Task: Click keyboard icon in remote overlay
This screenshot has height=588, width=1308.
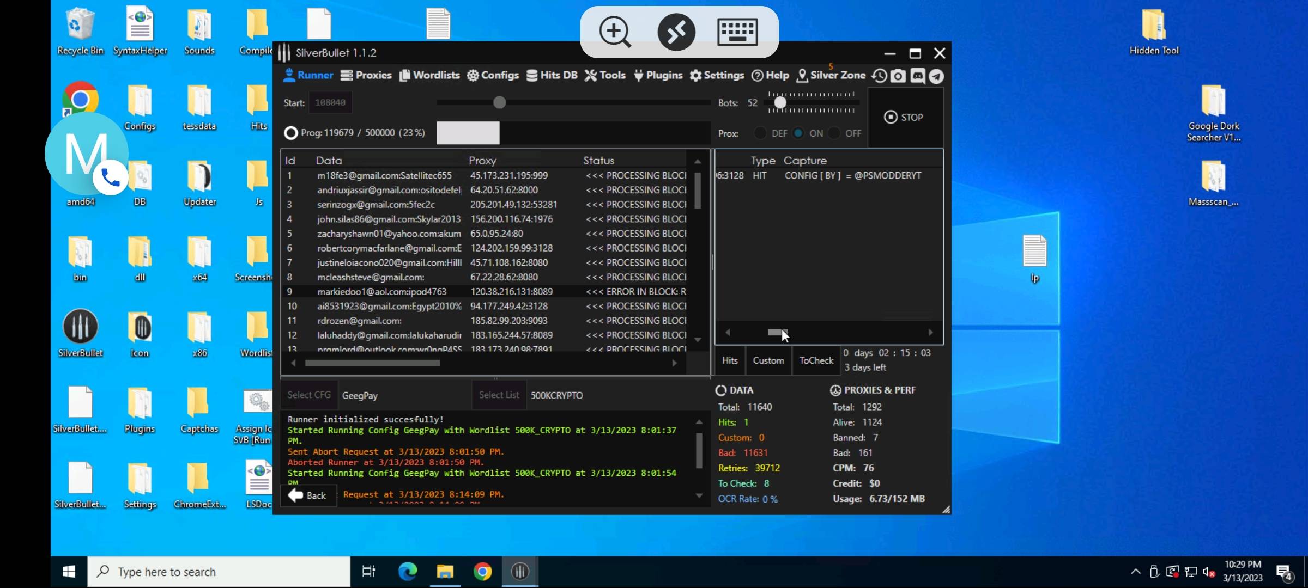Action: (737, 32)
